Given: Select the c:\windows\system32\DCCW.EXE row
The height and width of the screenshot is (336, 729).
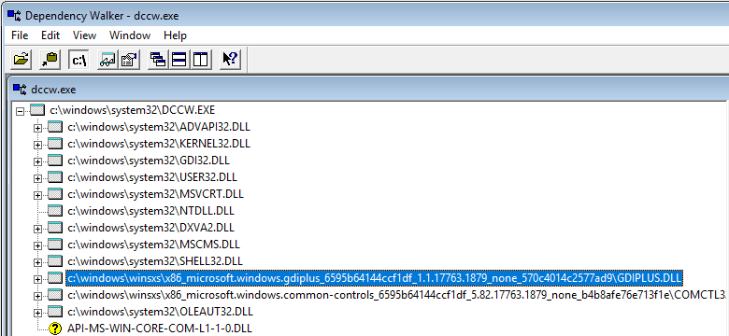Looking at the screenshot, I should point(132,110).
